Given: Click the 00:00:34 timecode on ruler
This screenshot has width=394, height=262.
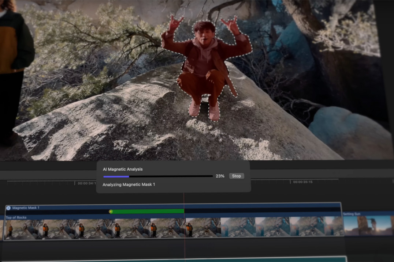Looking at the screenshot, I should (86, 183).
